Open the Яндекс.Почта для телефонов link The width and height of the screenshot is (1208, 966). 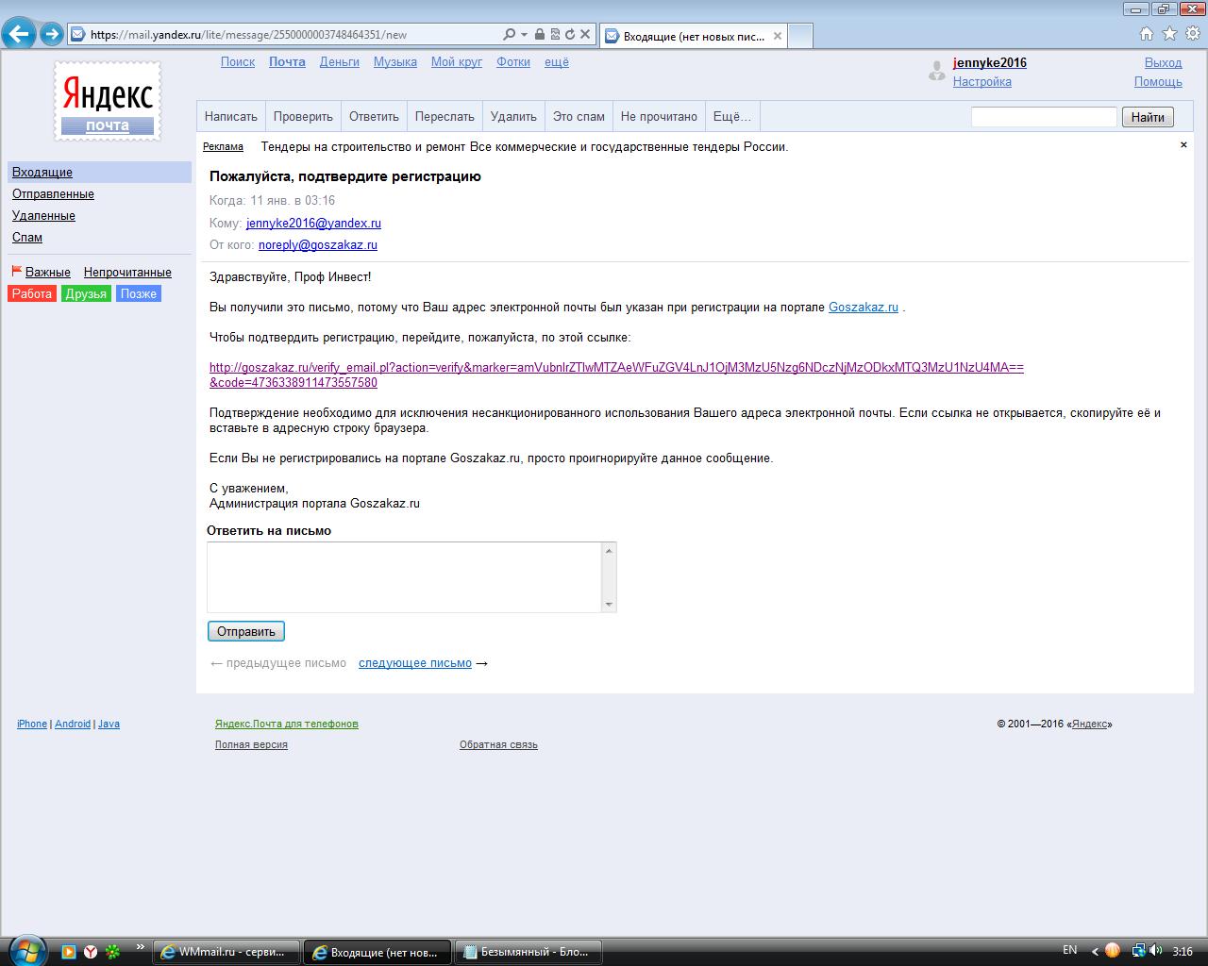(287, 724)
